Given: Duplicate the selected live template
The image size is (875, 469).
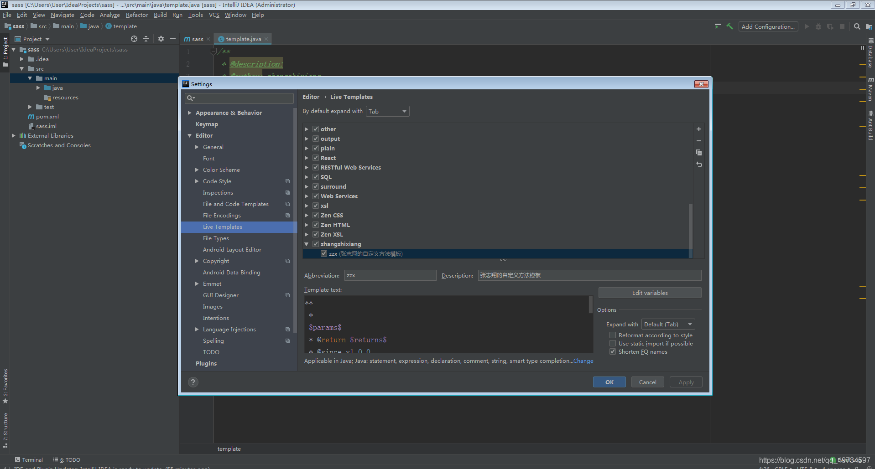Looking at the screenshot, I should point(698,153).
